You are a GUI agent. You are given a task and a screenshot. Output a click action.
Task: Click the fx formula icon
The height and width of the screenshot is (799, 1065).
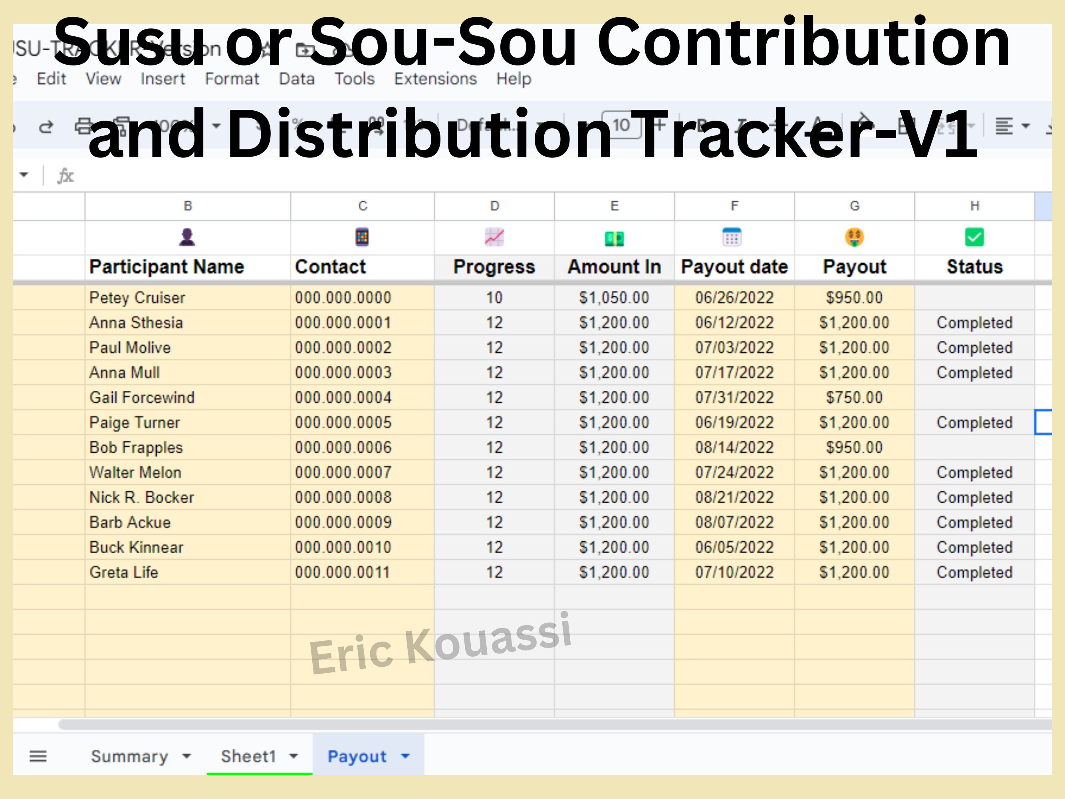(65, 175)
